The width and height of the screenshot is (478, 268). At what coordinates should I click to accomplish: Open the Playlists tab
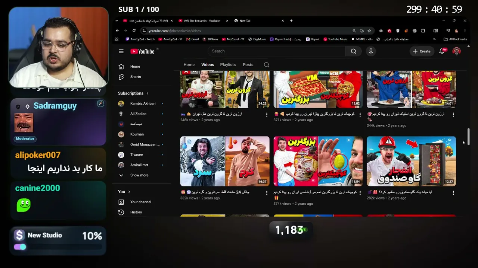228,65
